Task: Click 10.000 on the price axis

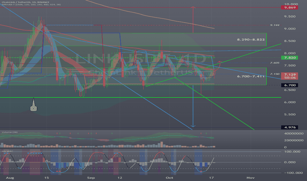Action: (x=291, y=4)
